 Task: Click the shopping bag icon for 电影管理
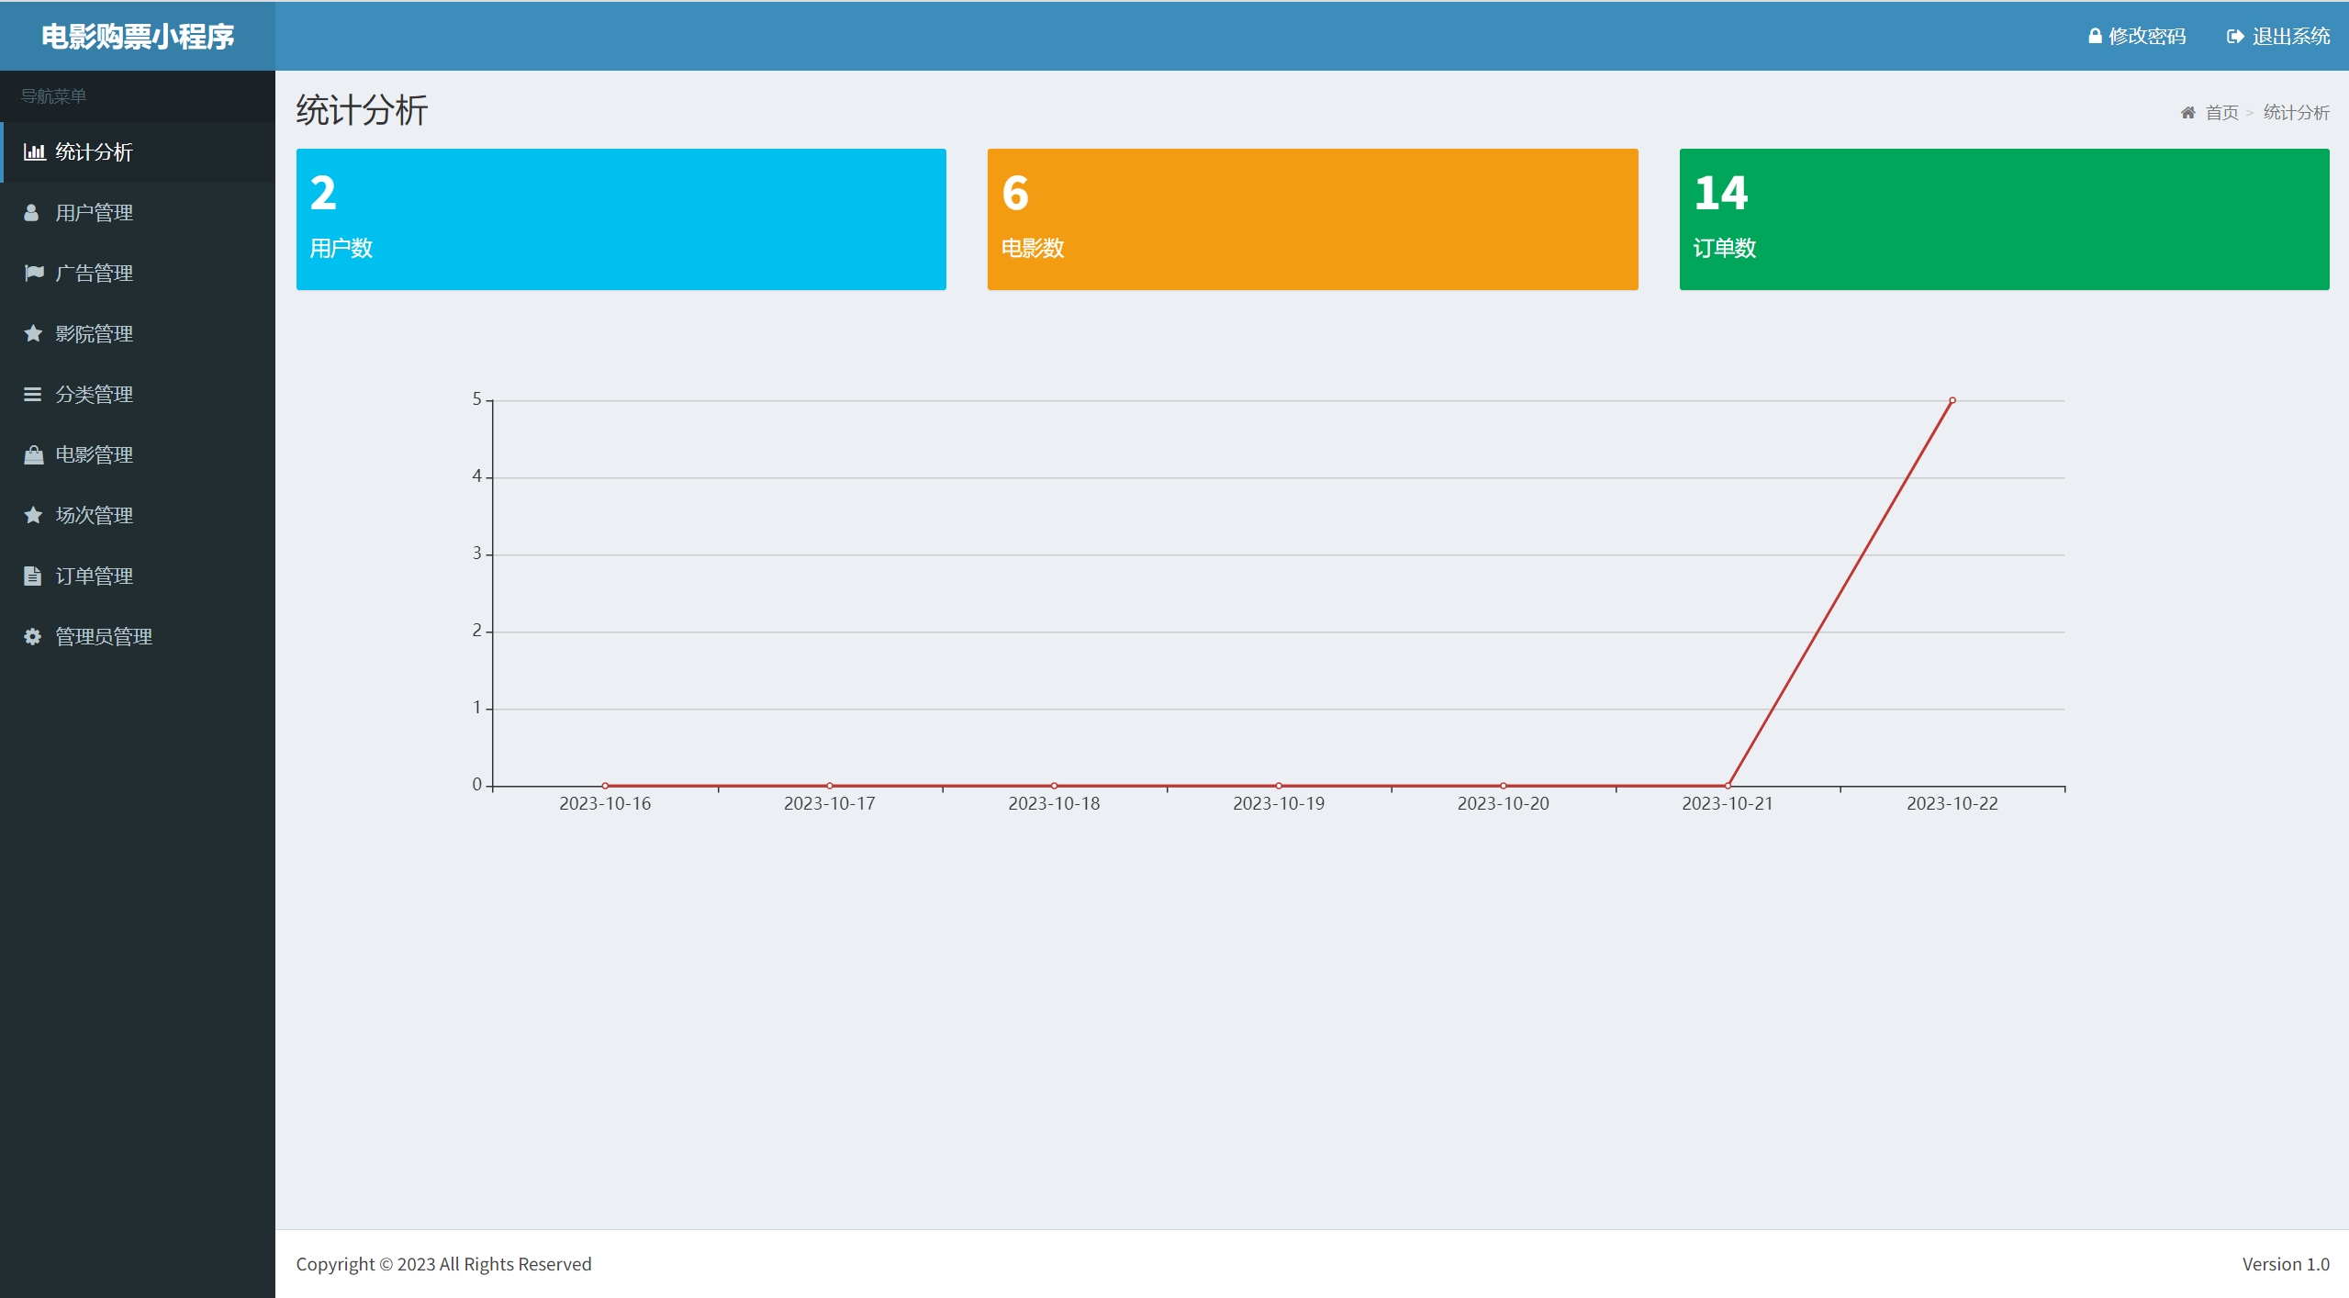(x=34, y=454)
